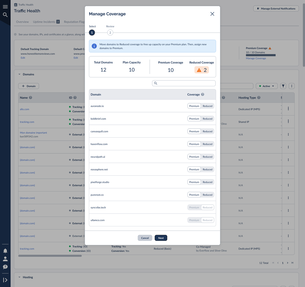Open the allo.com domain link
Image resolution: width=305 pixels, height=287 pixels.
25,109
